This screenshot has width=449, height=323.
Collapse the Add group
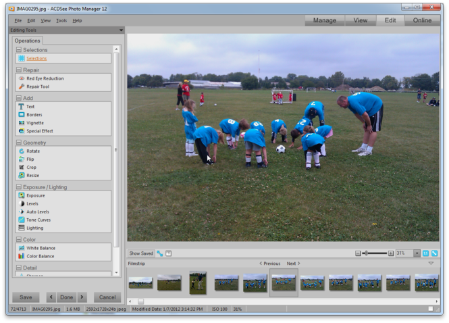pos(19,98)
